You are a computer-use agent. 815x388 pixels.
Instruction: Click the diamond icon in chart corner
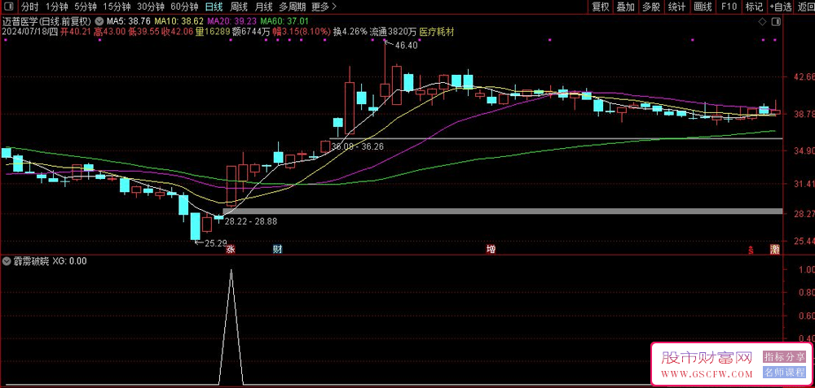click(762, 22)
